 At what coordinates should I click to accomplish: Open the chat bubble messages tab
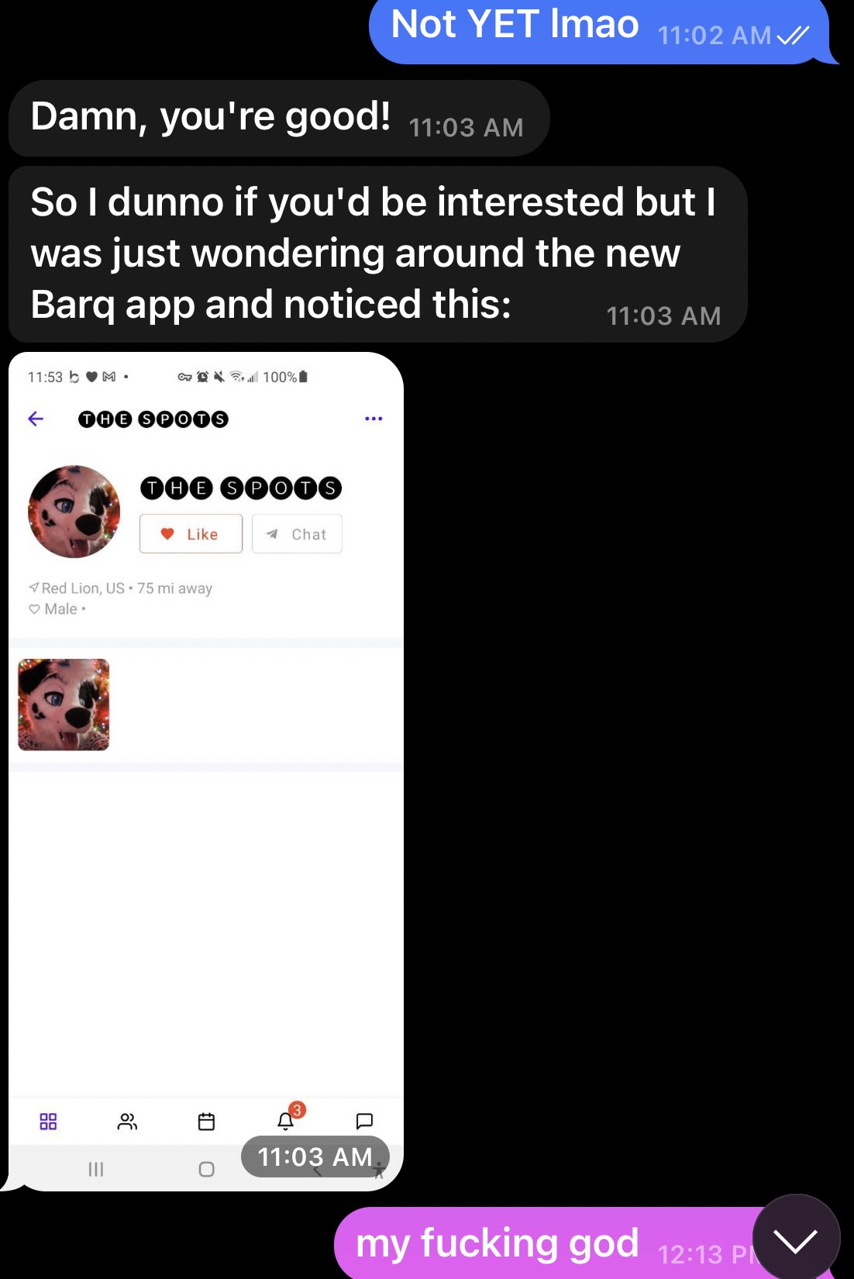click(364, 1121)
